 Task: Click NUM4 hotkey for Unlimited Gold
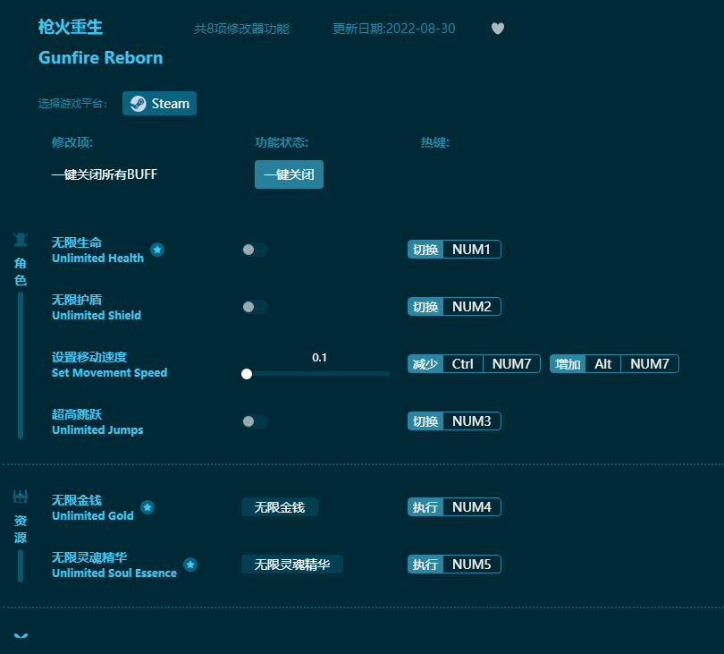471,507
